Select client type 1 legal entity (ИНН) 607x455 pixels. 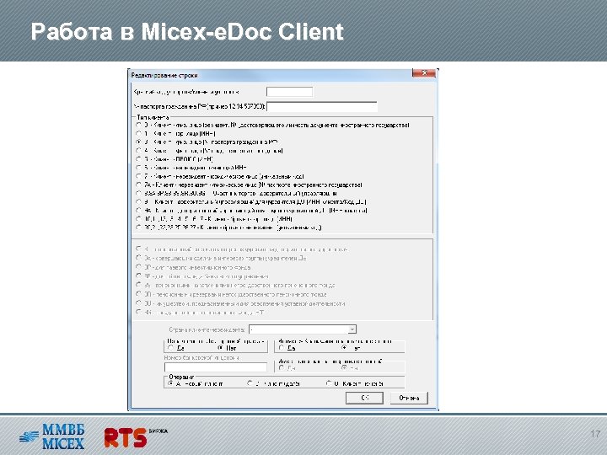(x=138, y=134)
